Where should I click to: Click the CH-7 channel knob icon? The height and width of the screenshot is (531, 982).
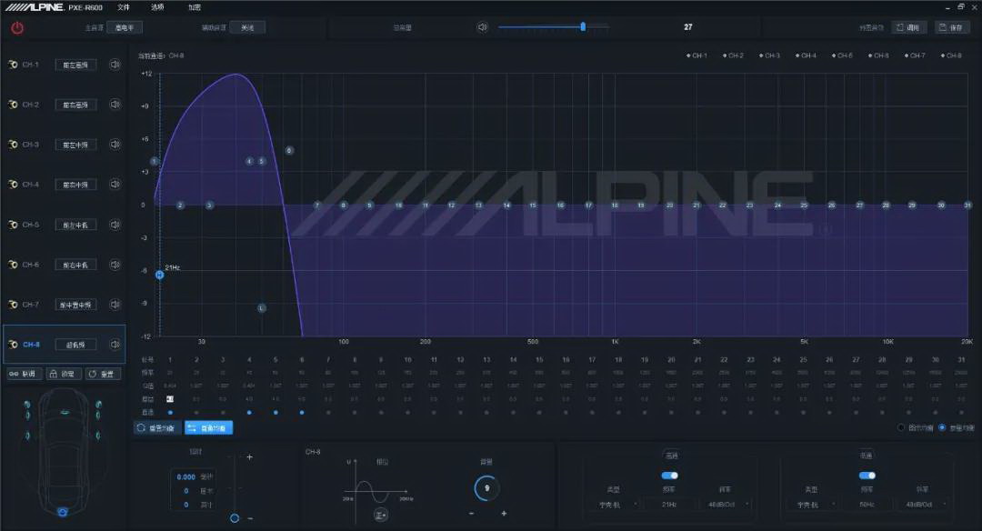tap(13, 305)
